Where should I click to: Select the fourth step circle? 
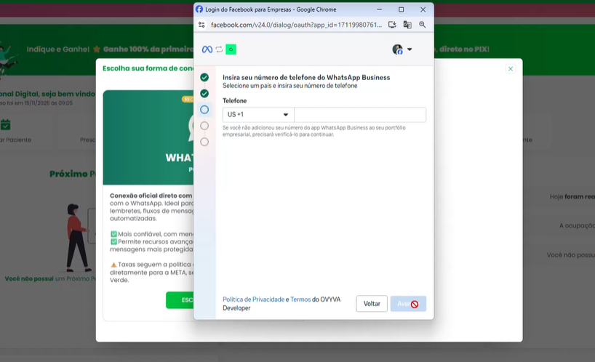click(204, 126)
